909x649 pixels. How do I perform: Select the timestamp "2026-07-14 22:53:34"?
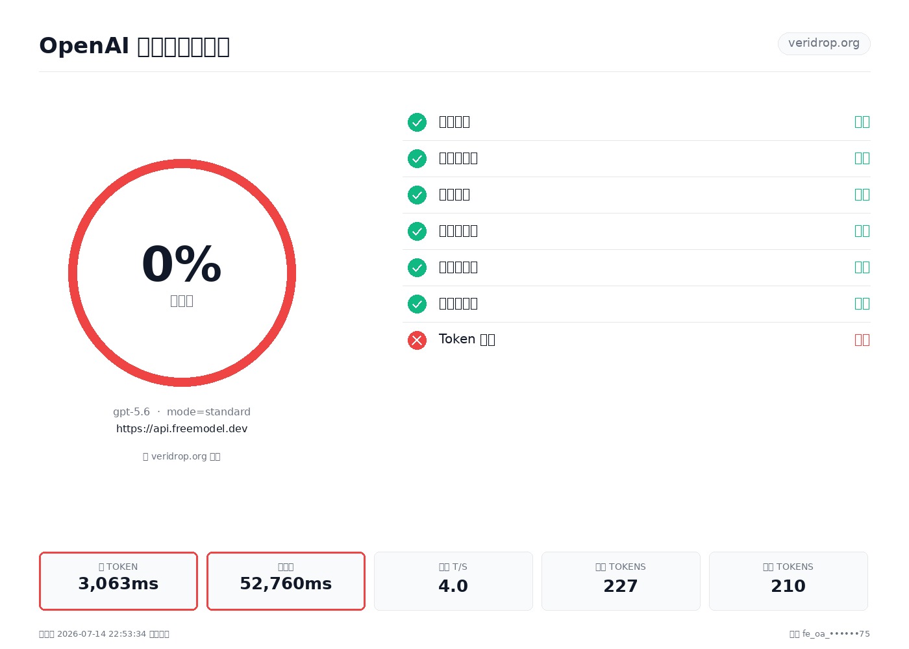pyautogui.click(x=101, y=634)
